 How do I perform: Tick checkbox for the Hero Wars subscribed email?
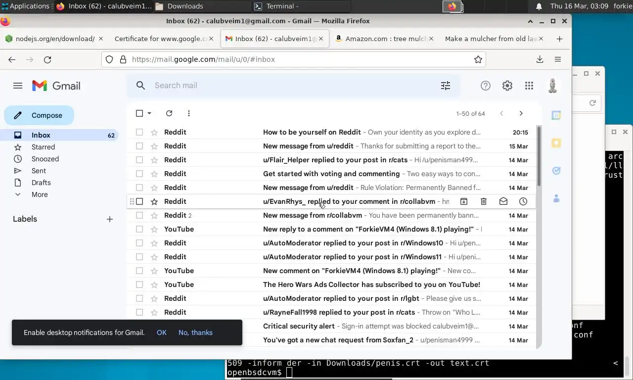pos(139,285)
